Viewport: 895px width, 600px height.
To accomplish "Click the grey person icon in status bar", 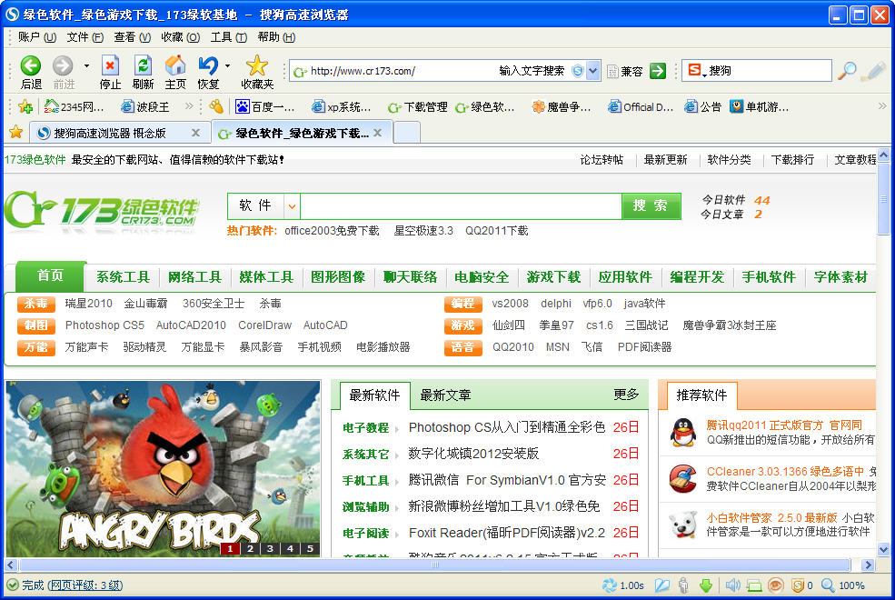I will coord(684,585).
